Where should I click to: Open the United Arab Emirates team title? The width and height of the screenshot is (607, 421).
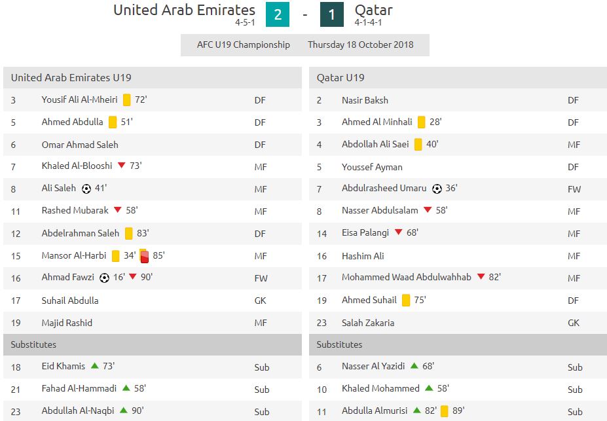(x=184, y=10)
